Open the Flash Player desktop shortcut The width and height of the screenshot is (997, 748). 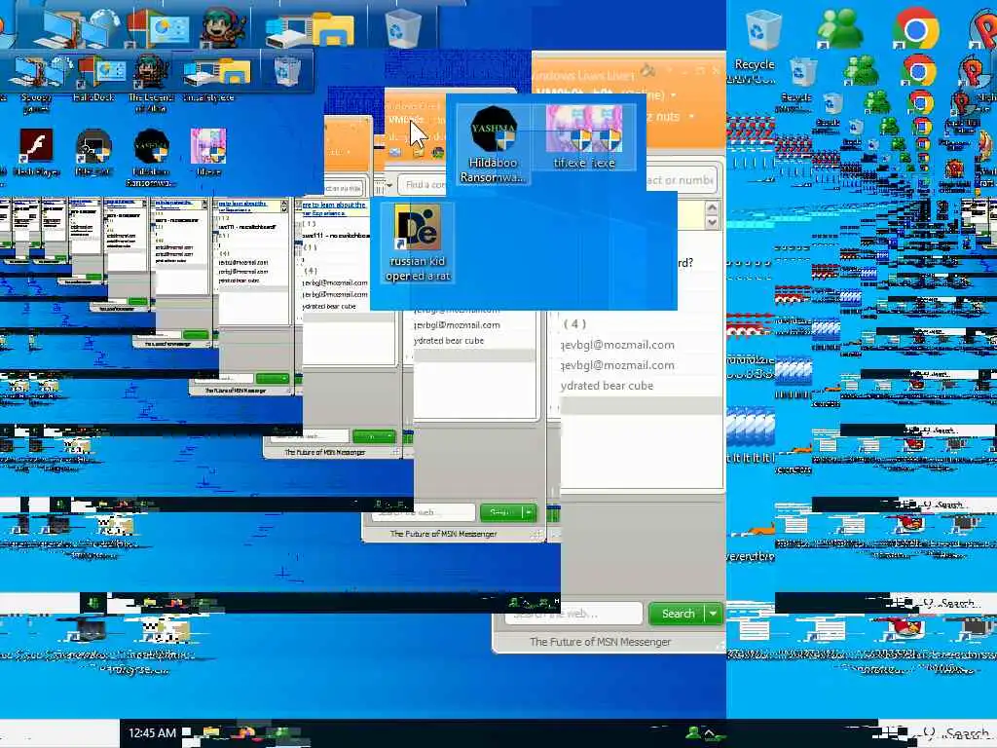tap(36, 151)
